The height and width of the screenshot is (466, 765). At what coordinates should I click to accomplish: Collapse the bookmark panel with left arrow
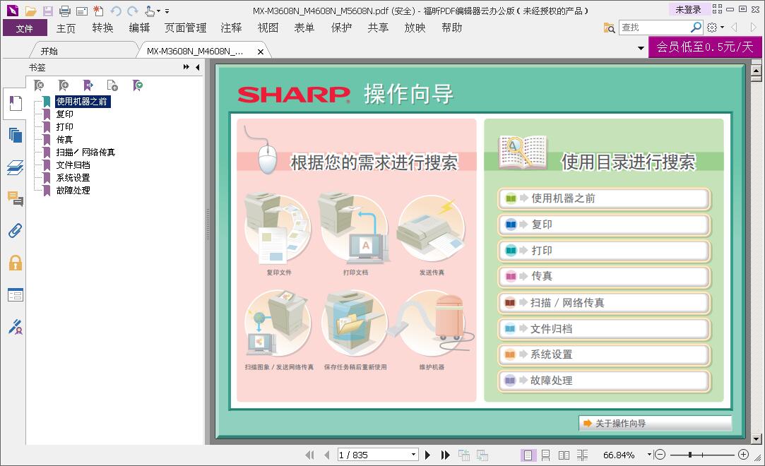pyautogui.click(x=198, y=67)
